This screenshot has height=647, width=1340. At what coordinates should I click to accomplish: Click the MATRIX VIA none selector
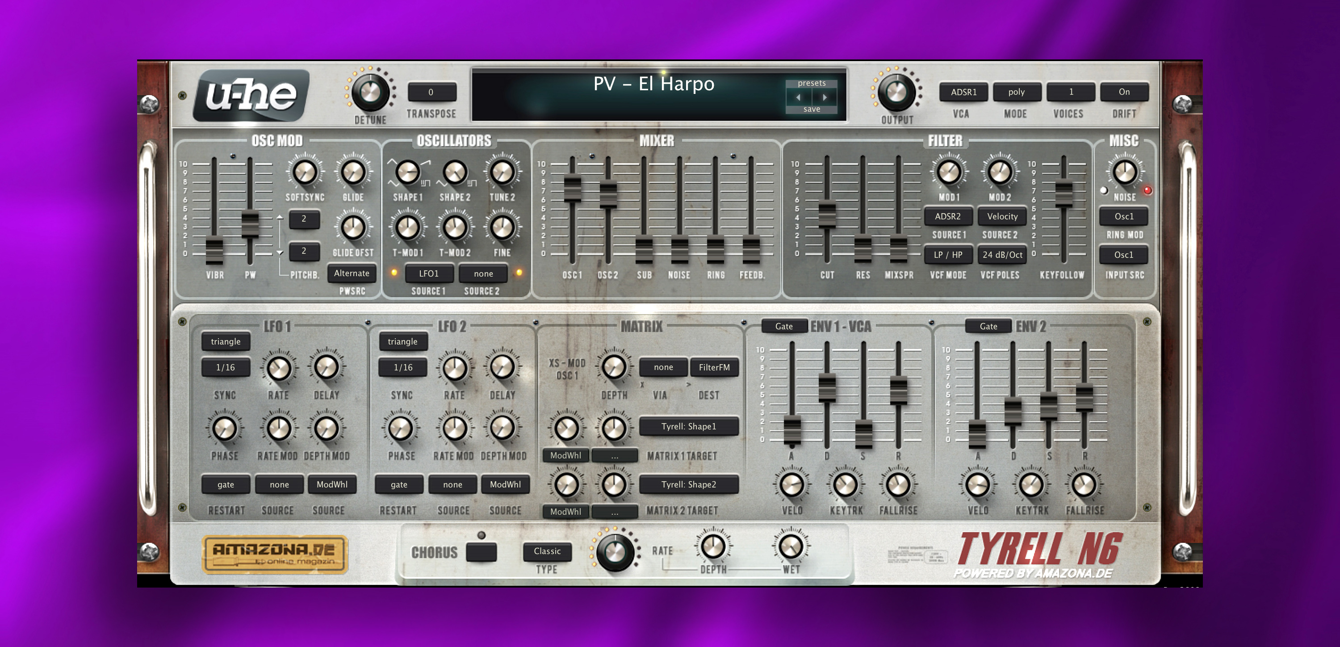[x=663, y=367]
